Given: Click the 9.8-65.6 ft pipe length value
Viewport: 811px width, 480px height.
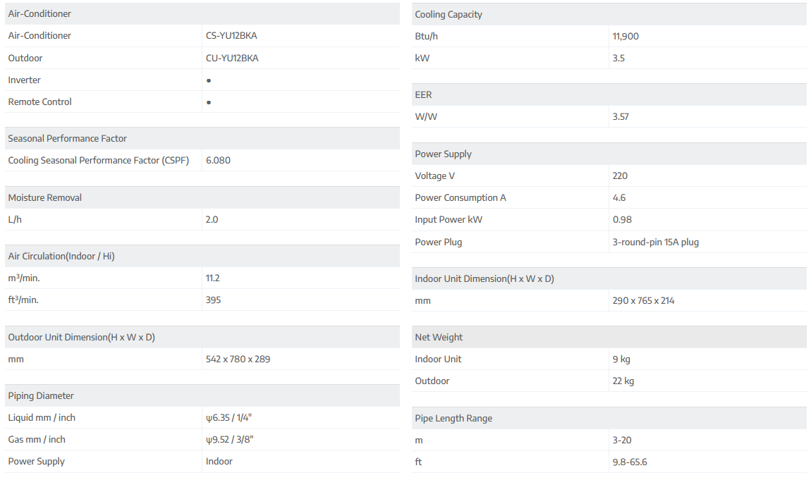Looking at the screenshot, I should point(630,462).
